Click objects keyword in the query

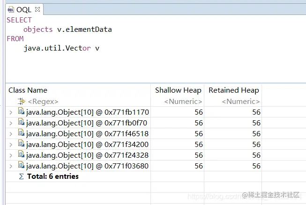click(x=38, y=29)
